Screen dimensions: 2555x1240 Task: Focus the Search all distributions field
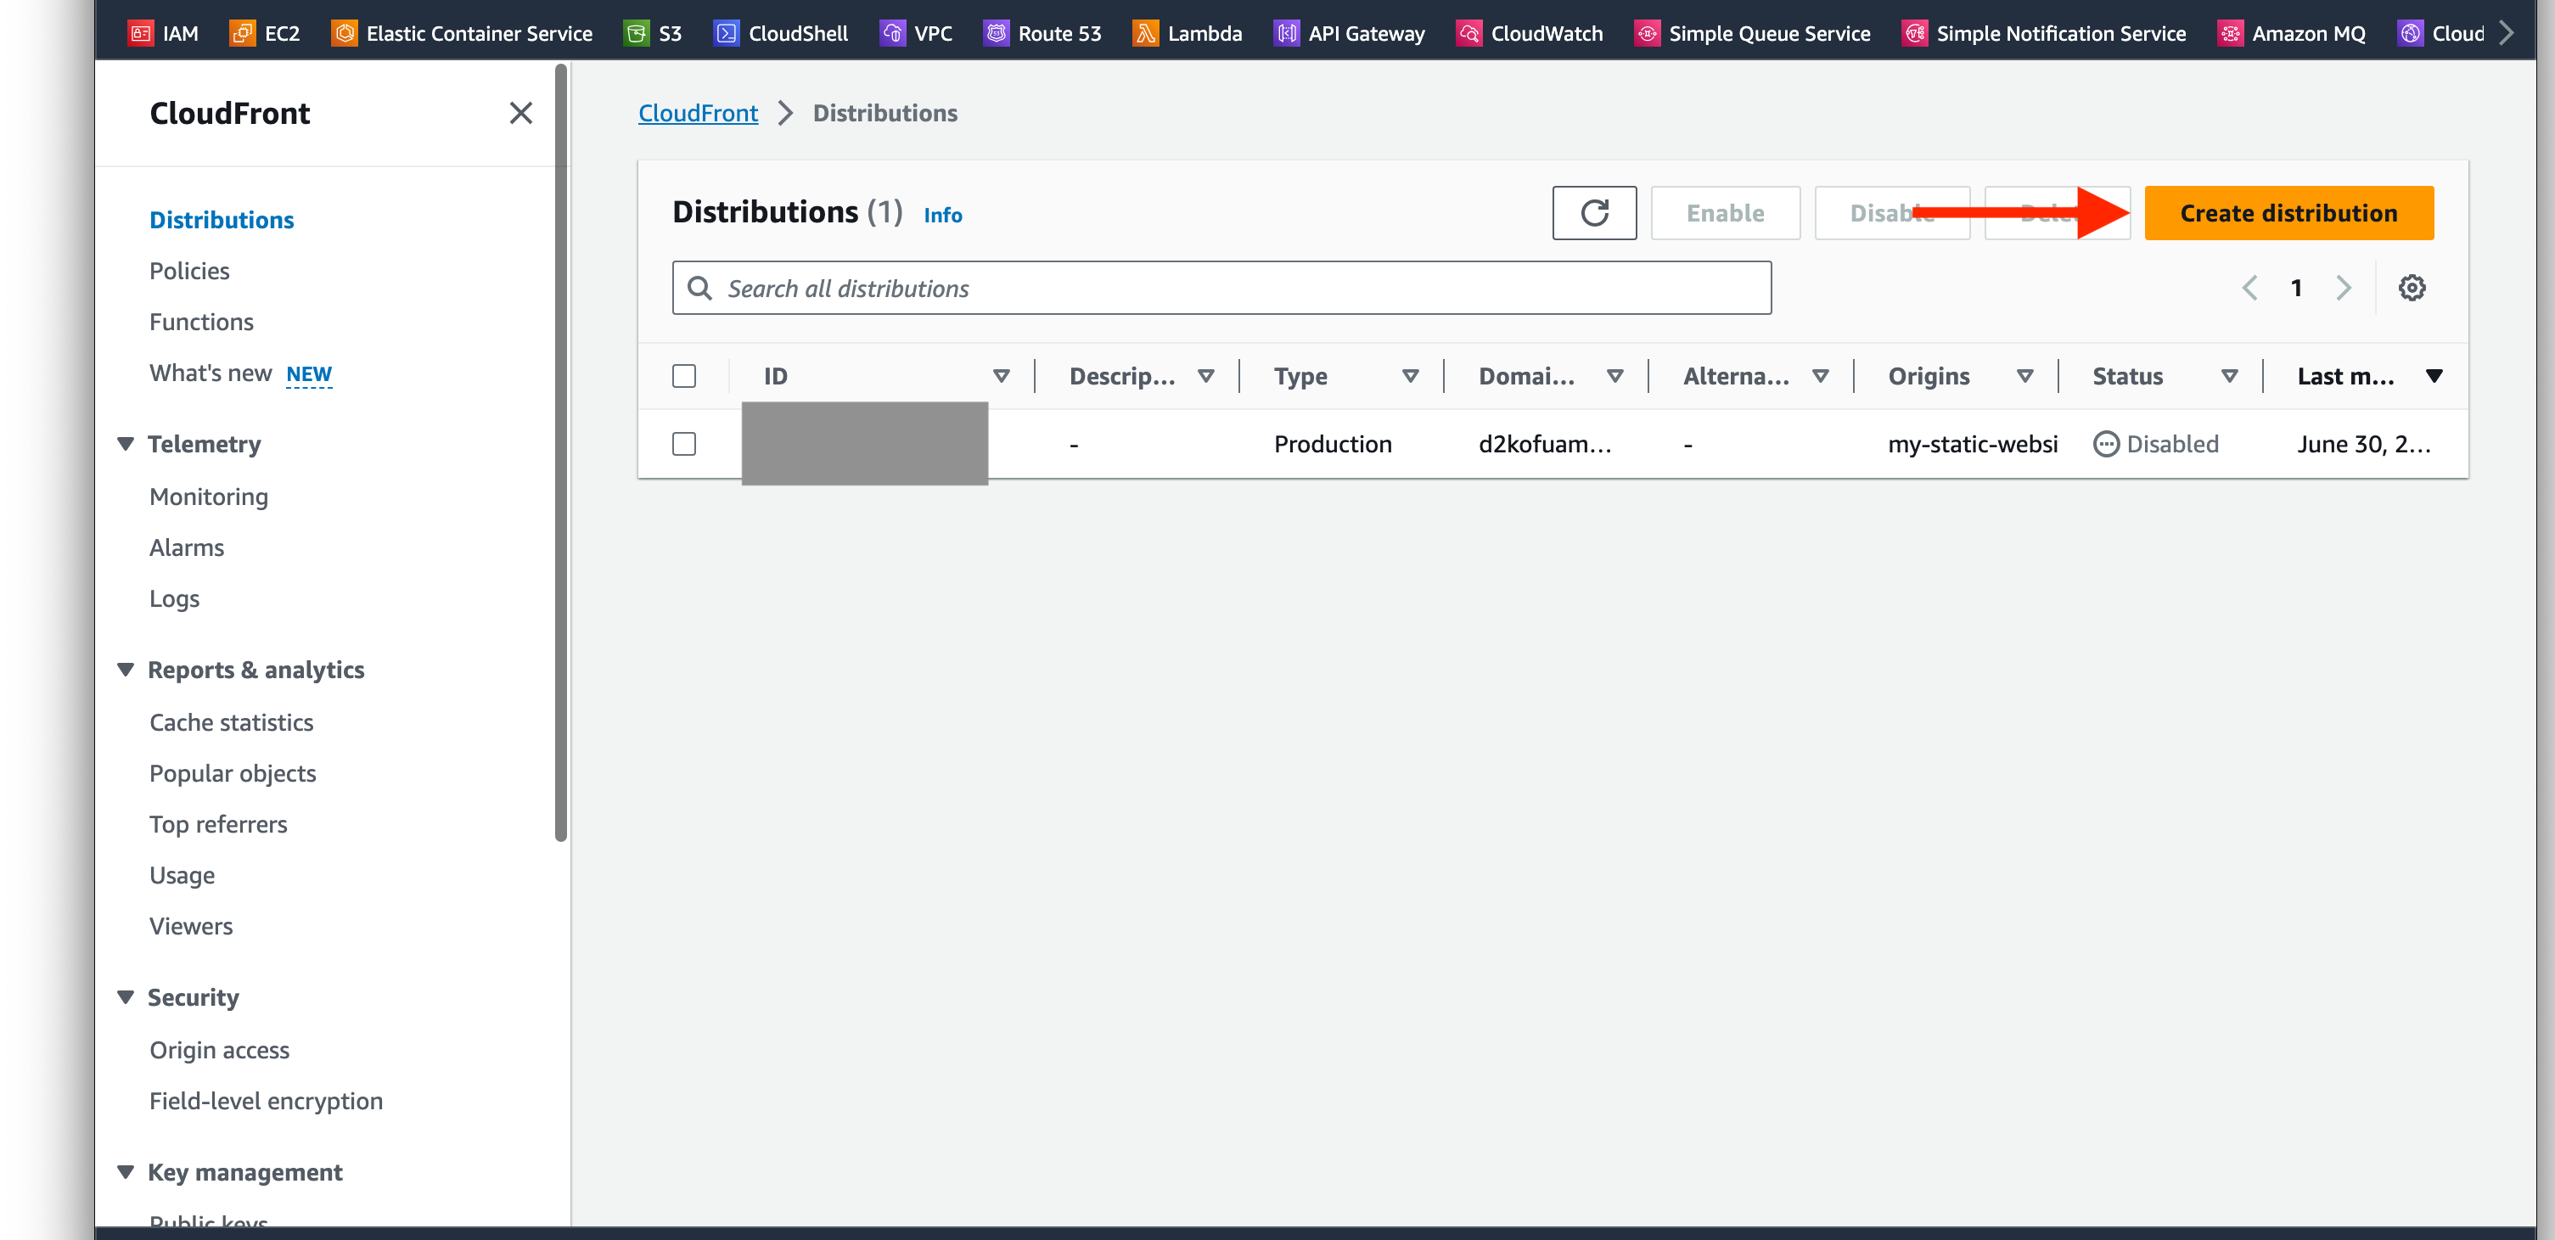pos(1221,288)
